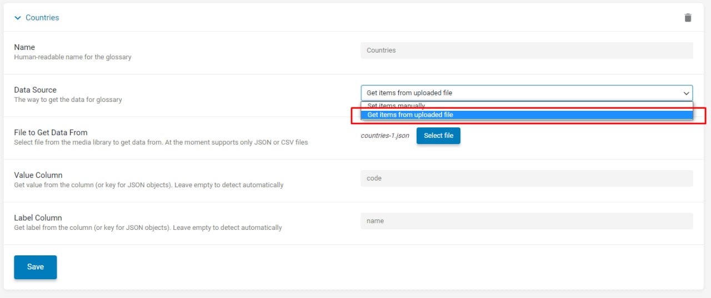Click the Countries section title

click(x=42, y=18)
